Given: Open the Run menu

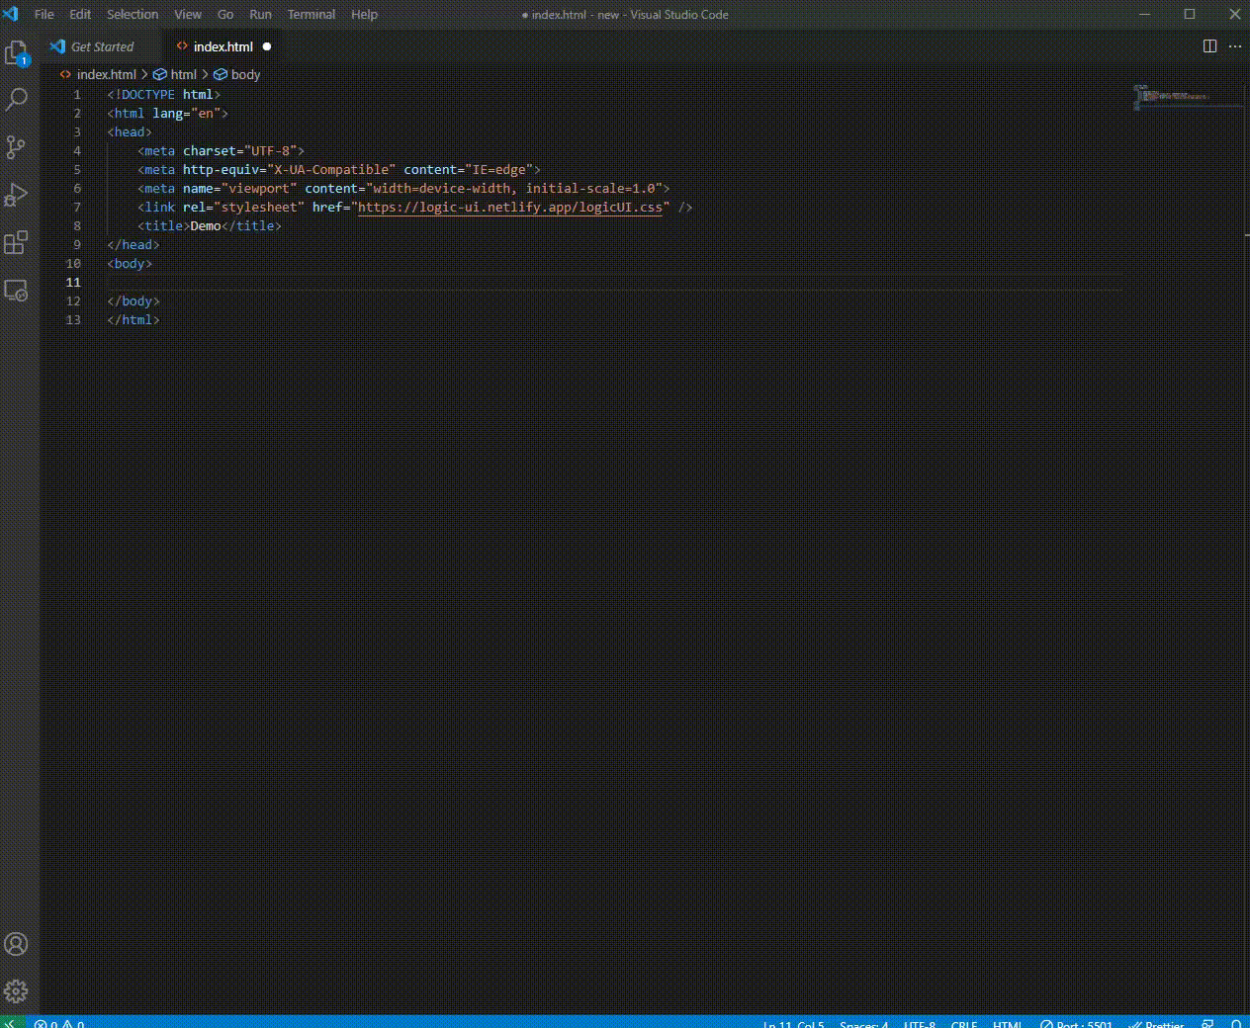Looking at the screenshot, I should [260, 14].
